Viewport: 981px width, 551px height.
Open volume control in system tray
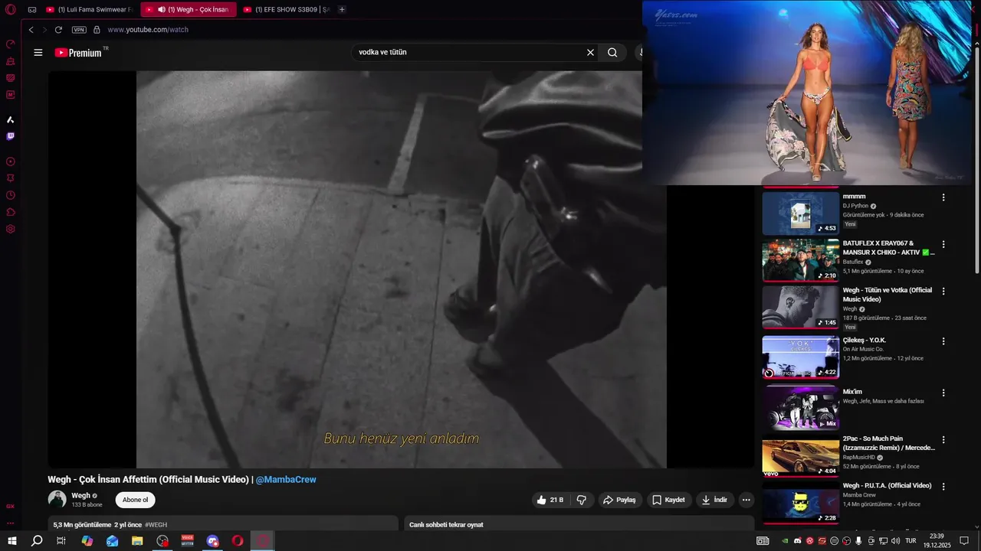coord(895,541)
